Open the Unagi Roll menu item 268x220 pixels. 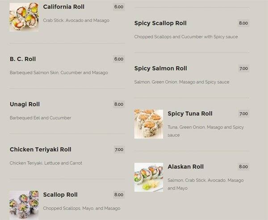pyautogui.click(x=25, y=104)
